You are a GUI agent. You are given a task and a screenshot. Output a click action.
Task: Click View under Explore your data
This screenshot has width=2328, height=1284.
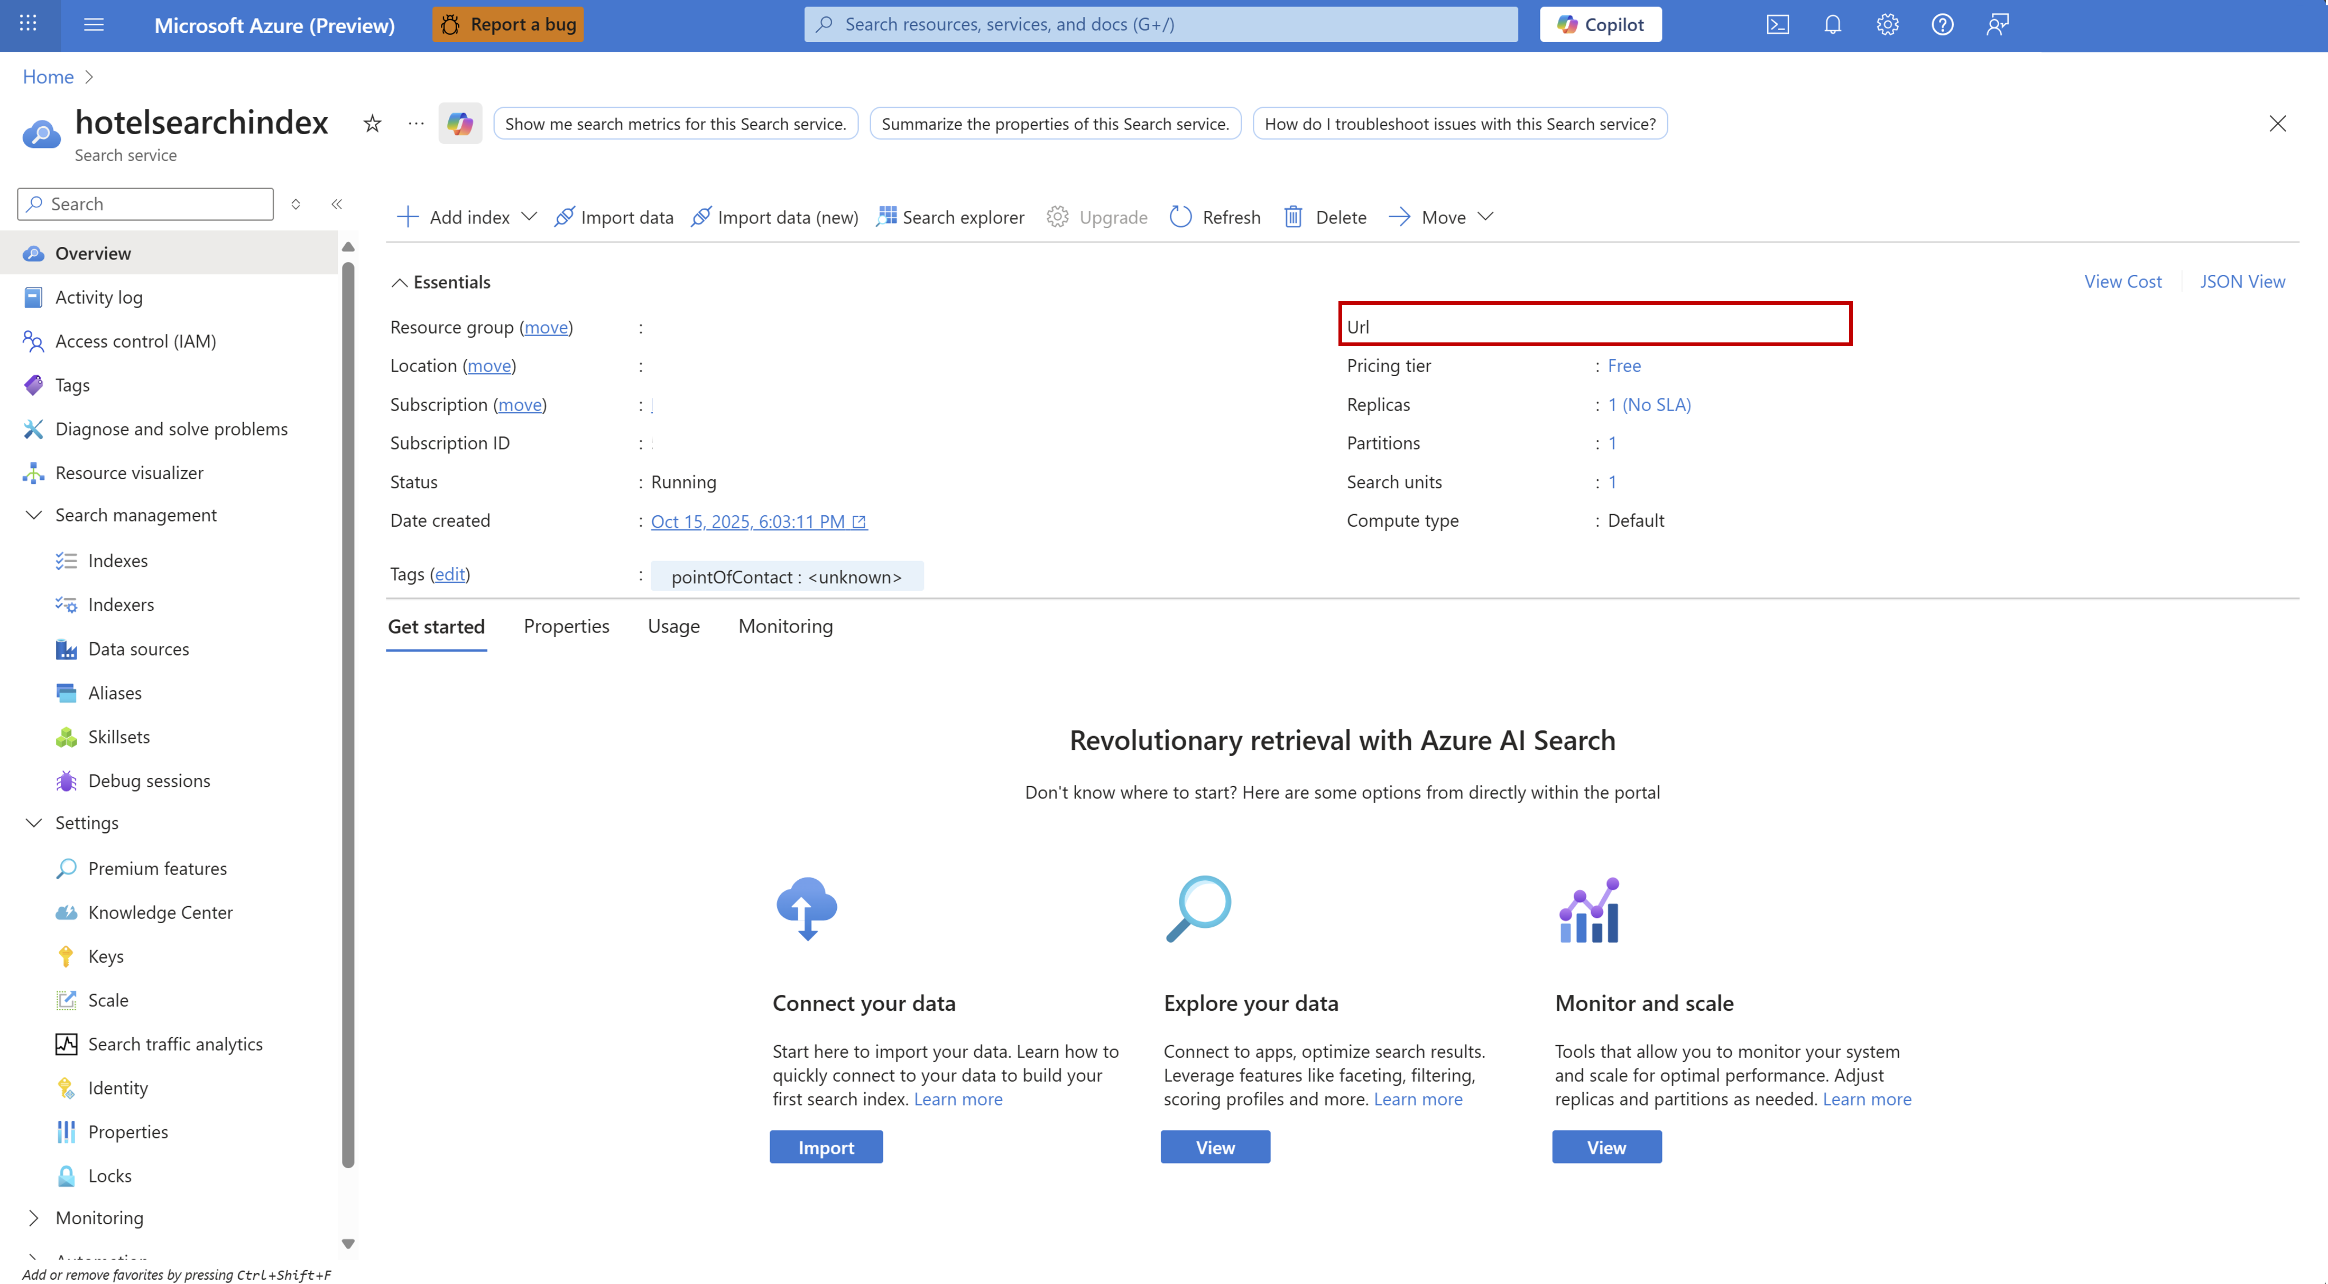pyautogui.click(x=1215, y=1148)
